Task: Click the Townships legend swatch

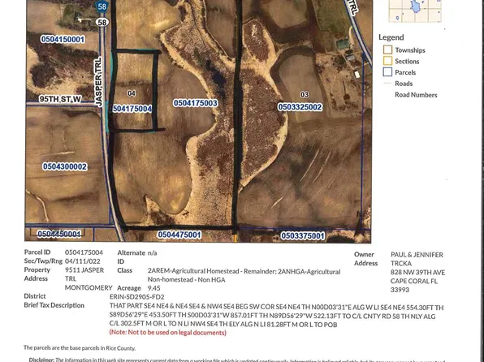Action: pos(387,50)
